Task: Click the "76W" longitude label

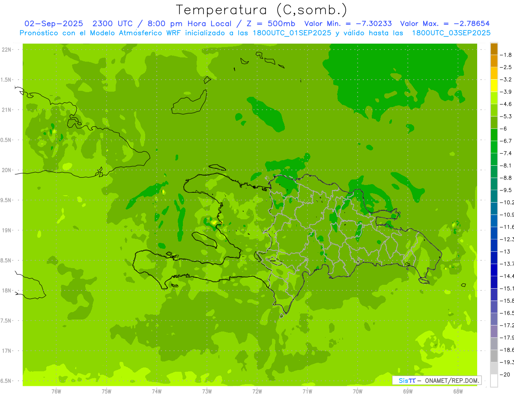Action: point(56,391)
